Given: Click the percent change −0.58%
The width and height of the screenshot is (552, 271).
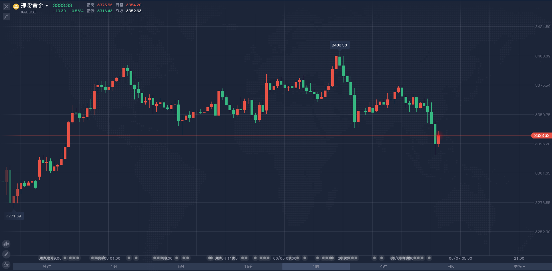Looking at the screenshot, I should (76, 11).
